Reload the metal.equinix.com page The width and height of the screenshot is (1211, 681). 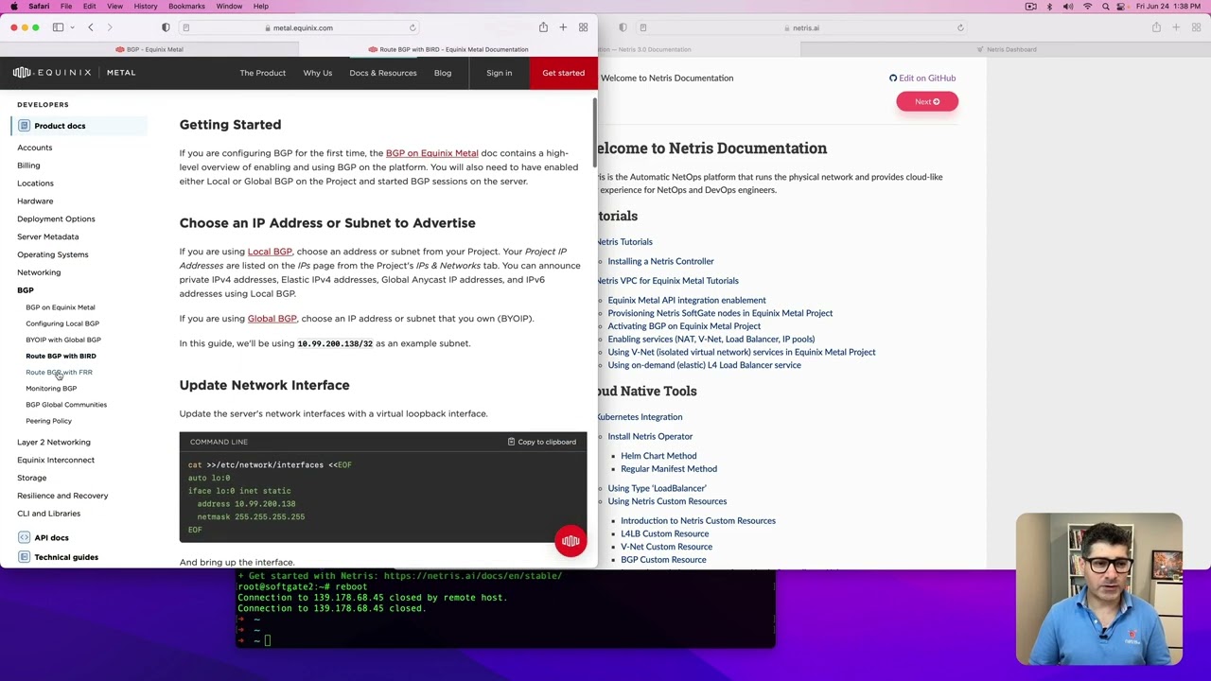pos(412,27)
